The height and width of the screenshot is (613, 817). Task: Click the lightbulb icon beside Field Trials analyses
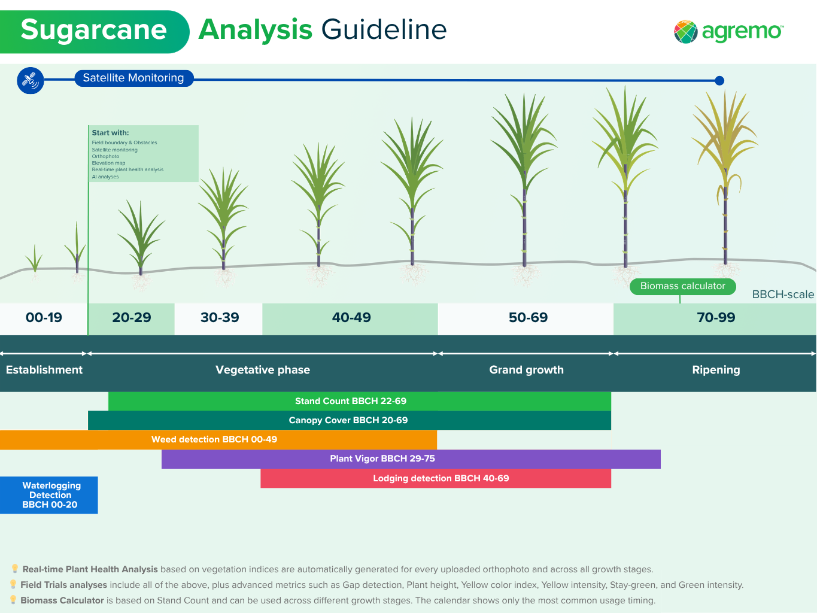13,585
